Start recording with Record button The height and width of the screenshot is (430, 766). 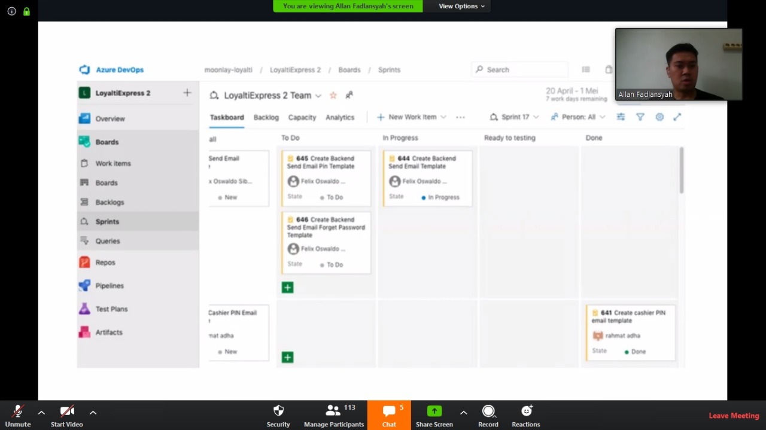click(x=488, y=415)
